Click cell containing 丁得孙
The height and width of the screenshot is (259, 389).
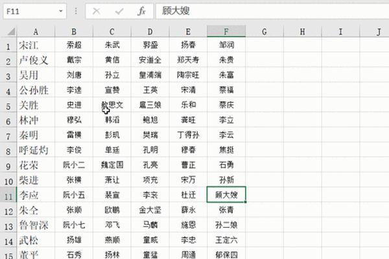coord(188,135)
